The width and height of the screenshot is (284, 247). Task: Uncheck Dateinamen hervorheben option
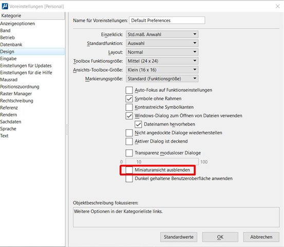point(138,125)
